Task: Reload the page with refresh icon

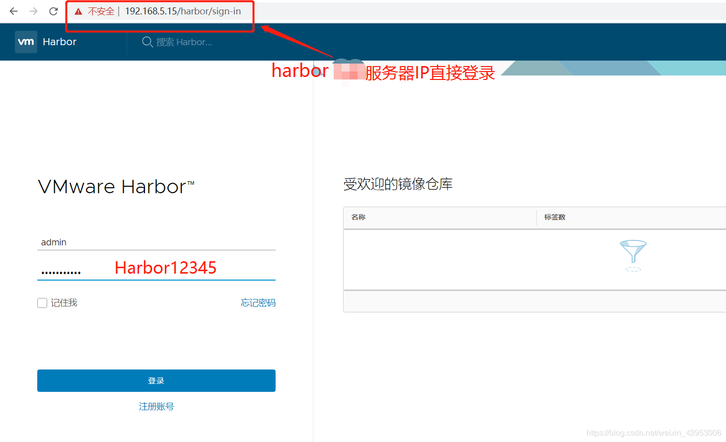Action: click(54, 11)
